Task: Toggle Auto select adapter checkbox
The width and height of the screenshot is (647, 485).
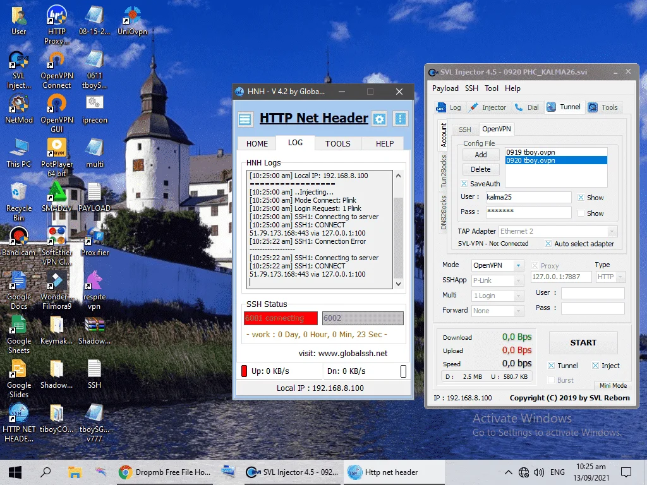Action: (548, 244)
